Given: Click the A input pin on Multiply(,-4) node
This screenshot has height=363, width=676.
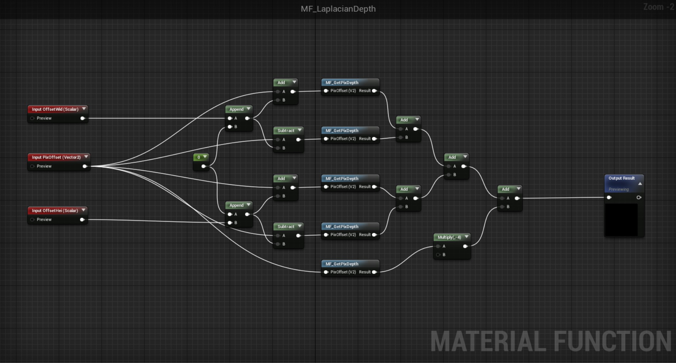Looking at the screenshot, I should [x=438, y=246].
